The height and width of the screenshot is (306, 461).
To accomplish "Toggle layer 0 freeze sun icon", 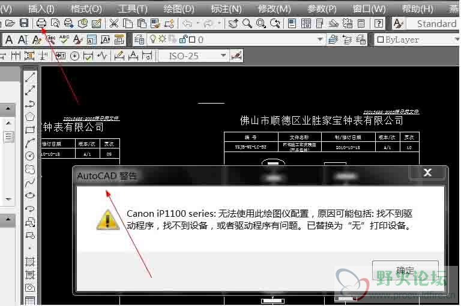I will pyautogui.click(x=162, y=39).
